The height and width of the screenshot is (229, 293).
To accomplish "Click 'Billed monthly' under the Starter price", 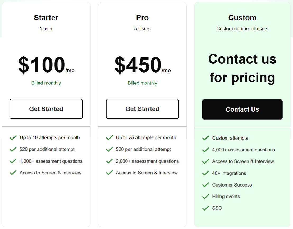I will 46,83.
